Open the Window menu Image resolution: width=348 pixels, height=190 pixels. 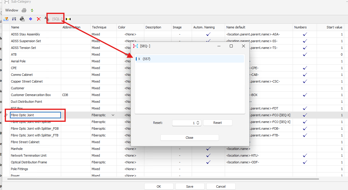click(x=12, y=10)
